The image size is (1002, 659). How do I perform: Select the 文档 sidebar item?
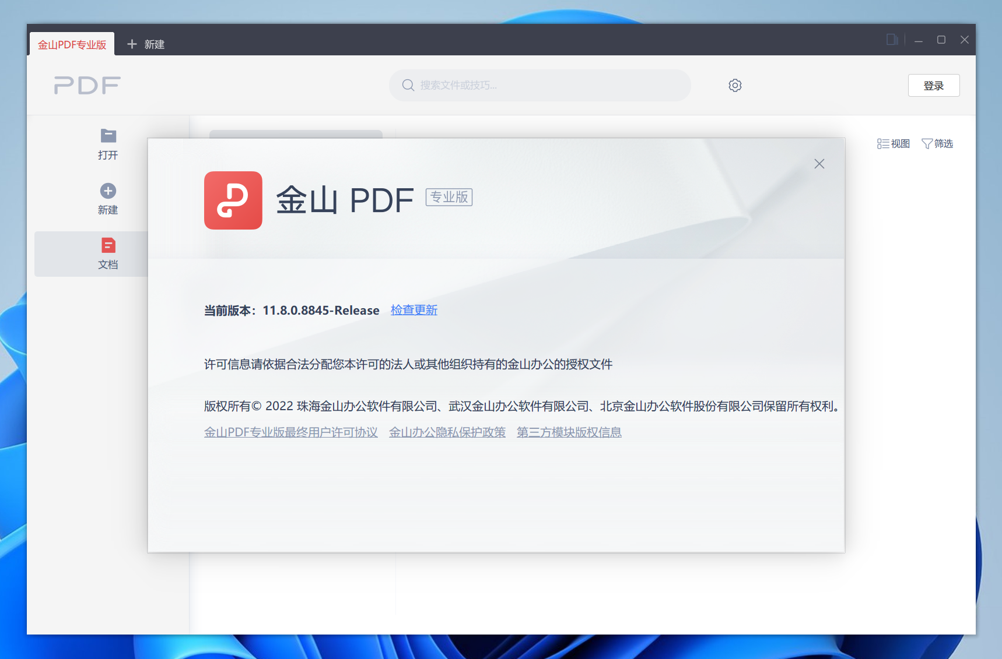(x=91, y=254)
